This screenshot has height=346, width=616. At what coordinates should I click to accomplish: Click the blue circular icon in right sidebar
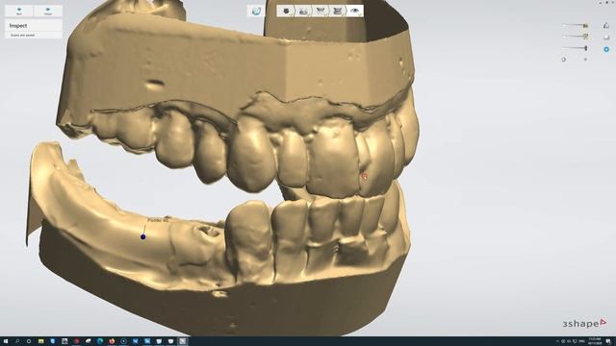click(606, 49)
